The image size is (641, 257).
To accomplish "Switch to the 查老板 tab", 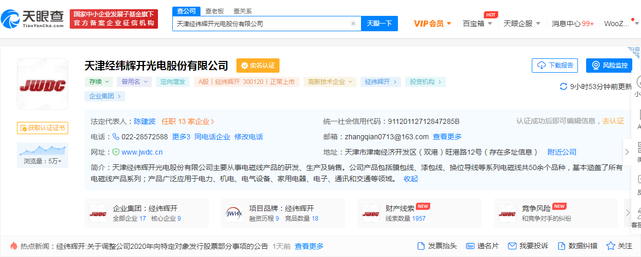I will pos(214,11).
